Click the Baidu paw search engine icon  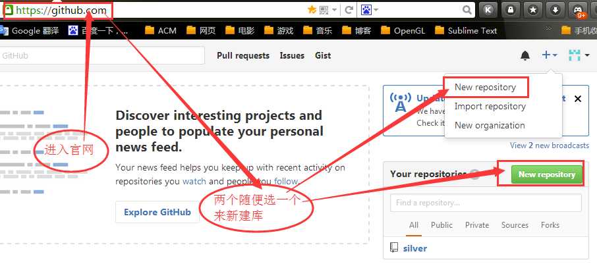click(x=366, y=10)
